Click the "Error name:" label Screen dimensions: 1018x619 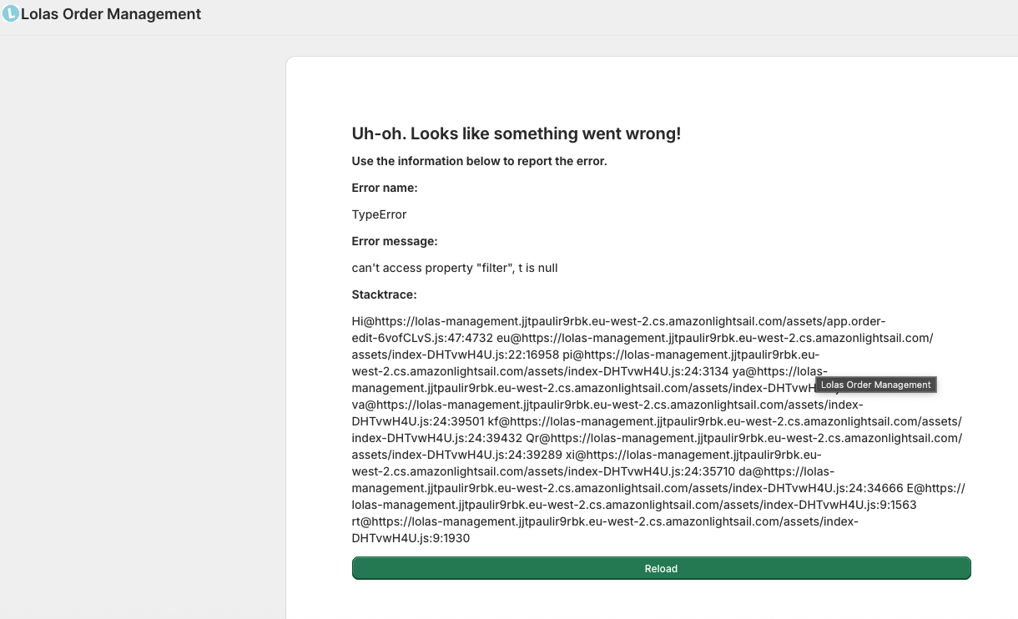385,188
